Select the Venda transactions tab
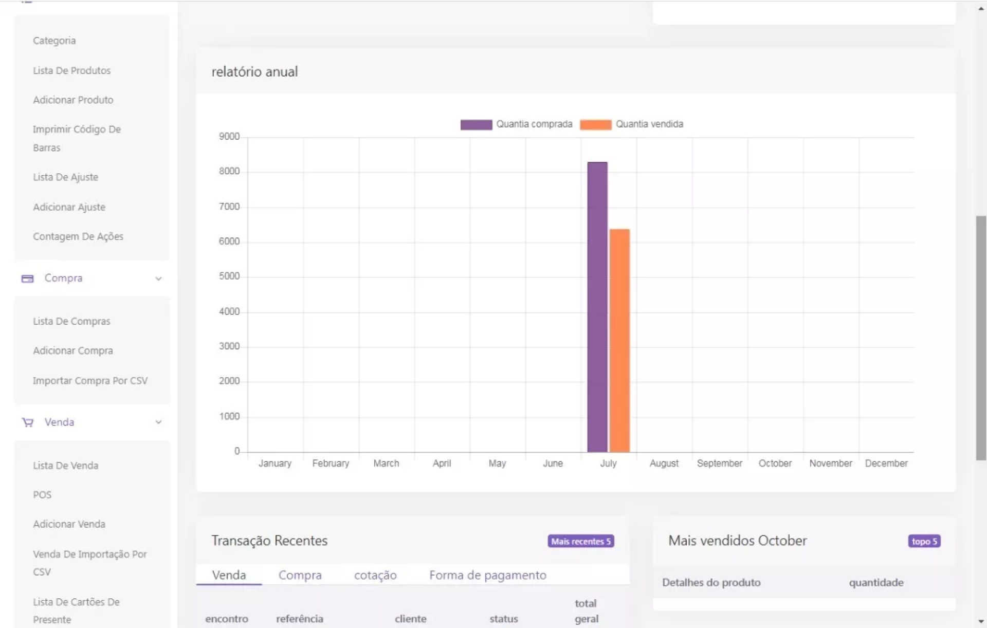987x628 pixels. (229, 575)
